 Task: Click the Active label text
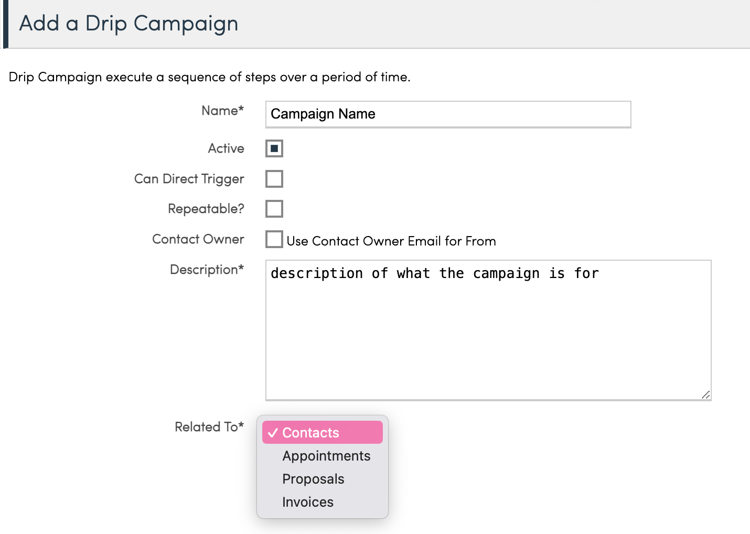226,148
